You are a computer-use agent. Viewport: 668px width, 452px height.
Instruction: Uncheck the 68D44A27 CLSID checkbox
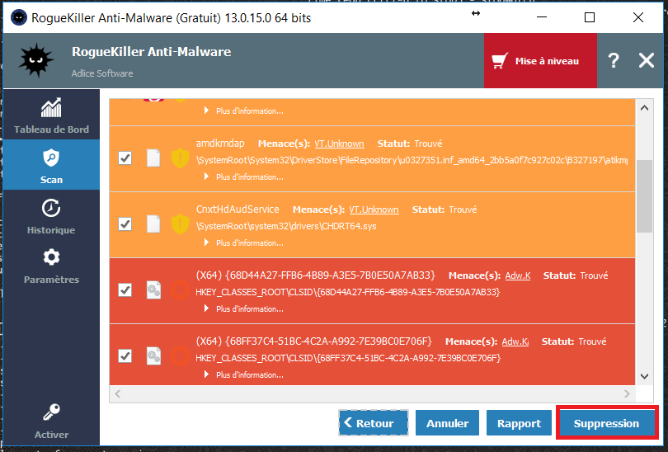(125, 290)
